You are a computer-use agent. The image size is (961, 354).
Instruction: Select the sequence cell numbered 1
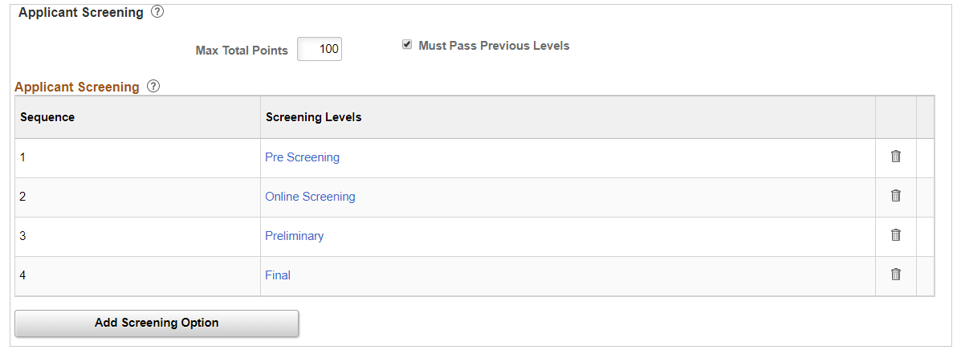(x=137, y=158)
